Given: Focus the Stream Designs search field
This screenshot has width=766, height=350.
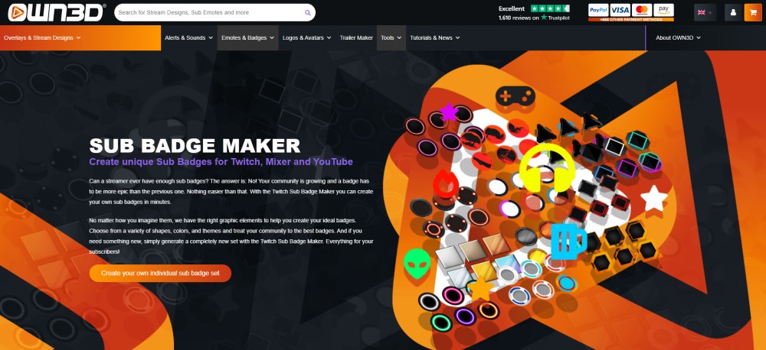Looking at the screenshot, I should 208,13.
